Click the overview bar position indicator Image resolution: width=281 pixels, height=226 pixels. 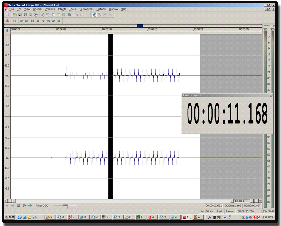140,25
